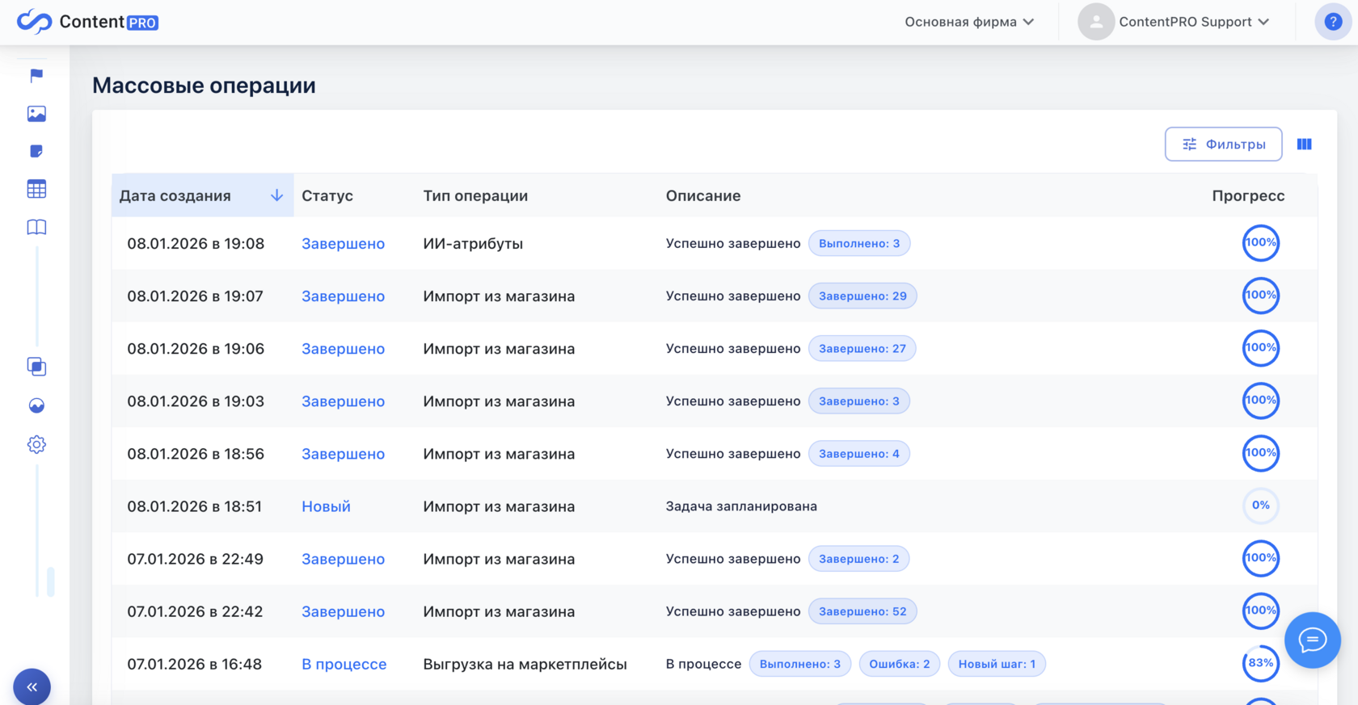Viewport: 1358px width, 705px height.
Task: Click the overlapping squares sidebar icon
Action: 36,367
